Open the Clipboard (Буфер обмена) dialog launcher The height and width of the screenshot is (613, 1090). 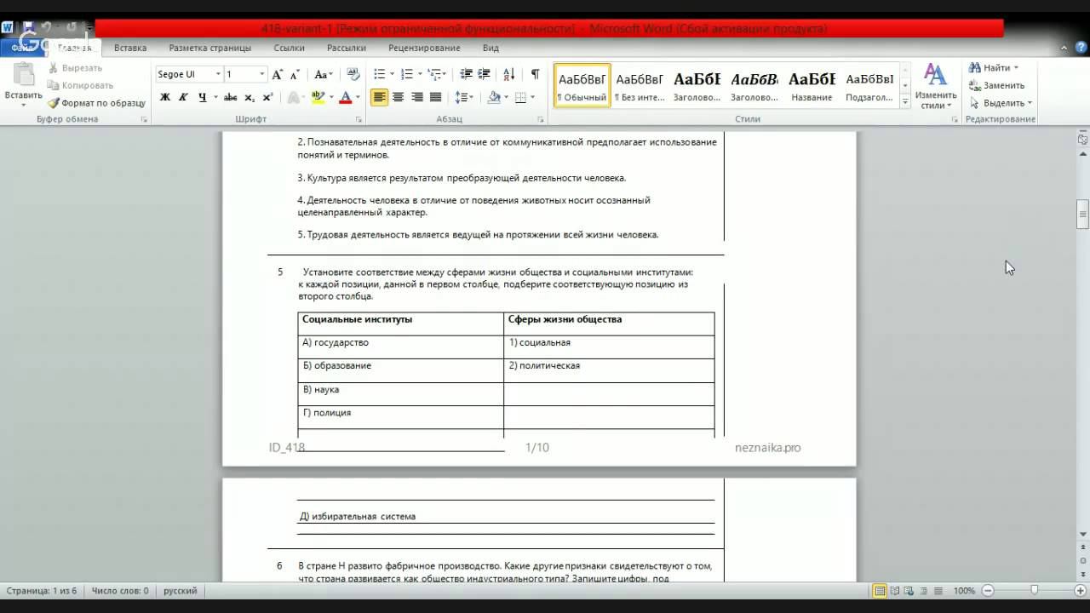tap(144, 120)
